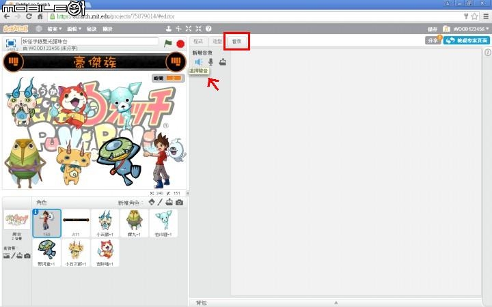Select the delete scissors tool
Image resolution: width=492 pixels, height=307 pixels.
click(178, 29)
